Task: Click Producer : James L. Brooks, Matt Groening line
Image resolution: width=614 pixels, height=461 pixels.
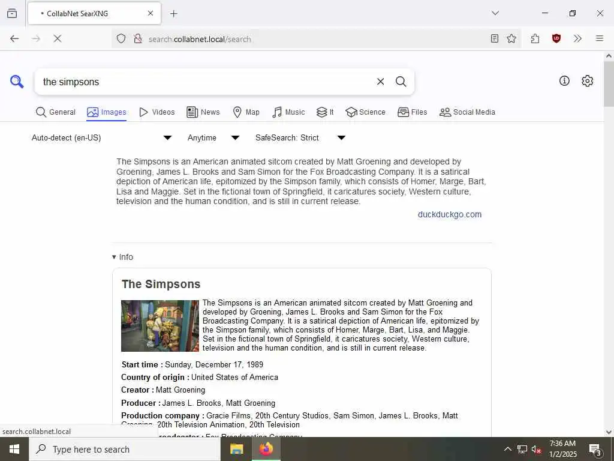Action: [198, 403]
